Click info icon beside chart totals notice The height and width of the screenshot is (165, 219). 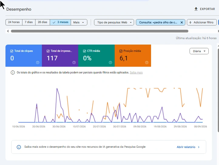(13, 72)
